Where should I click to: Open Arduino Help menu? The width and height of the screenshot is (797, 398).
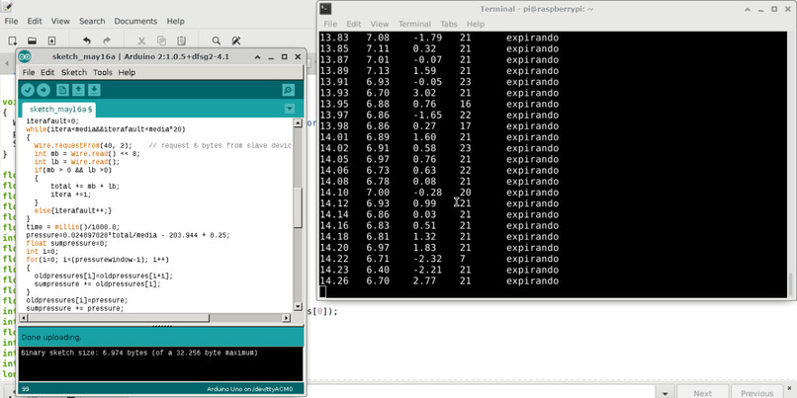coord(127,73)
